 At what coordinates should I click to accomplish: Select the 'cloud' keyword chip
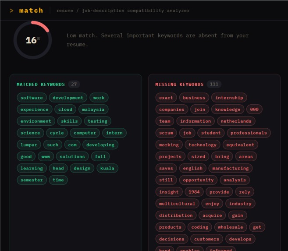(x=65, y=110)
